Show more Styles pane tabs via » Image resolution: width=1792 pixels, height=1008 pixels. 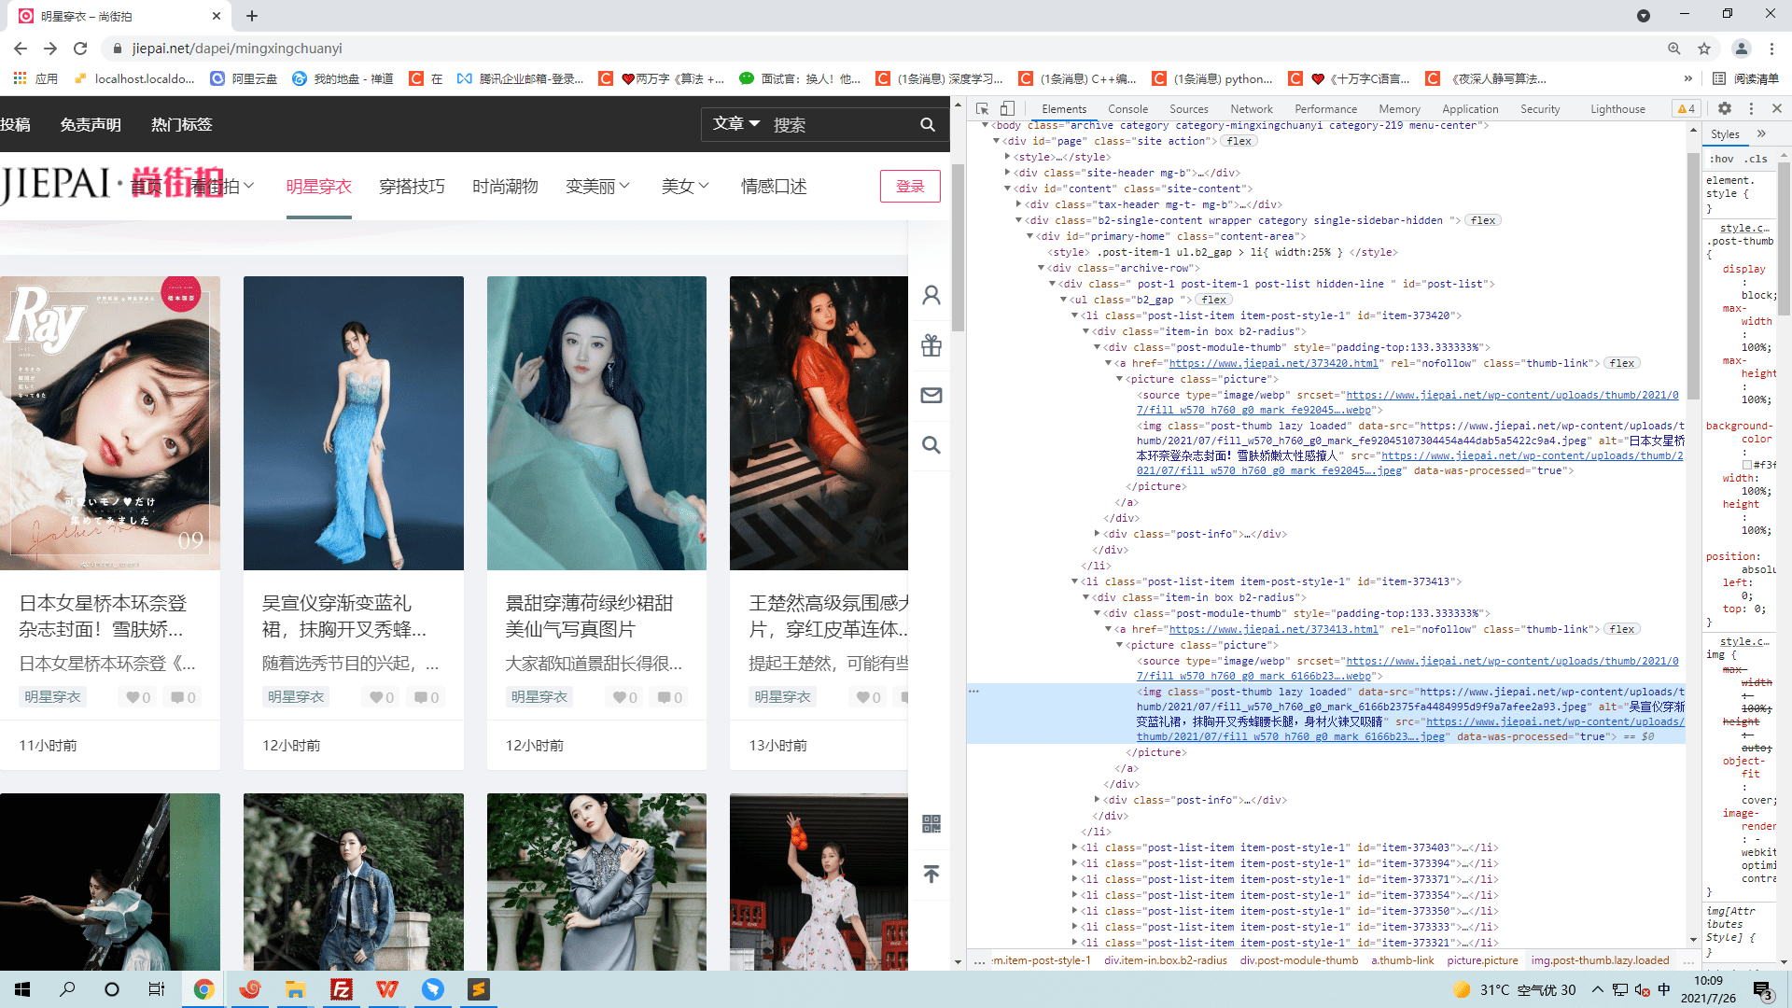pyautogui.click(x=1761, y=134)
